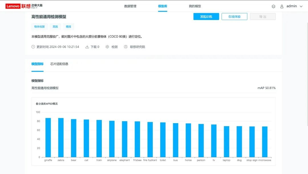Click the giraffe bar in chart
308x174 pixels.
tap(48, 138)
